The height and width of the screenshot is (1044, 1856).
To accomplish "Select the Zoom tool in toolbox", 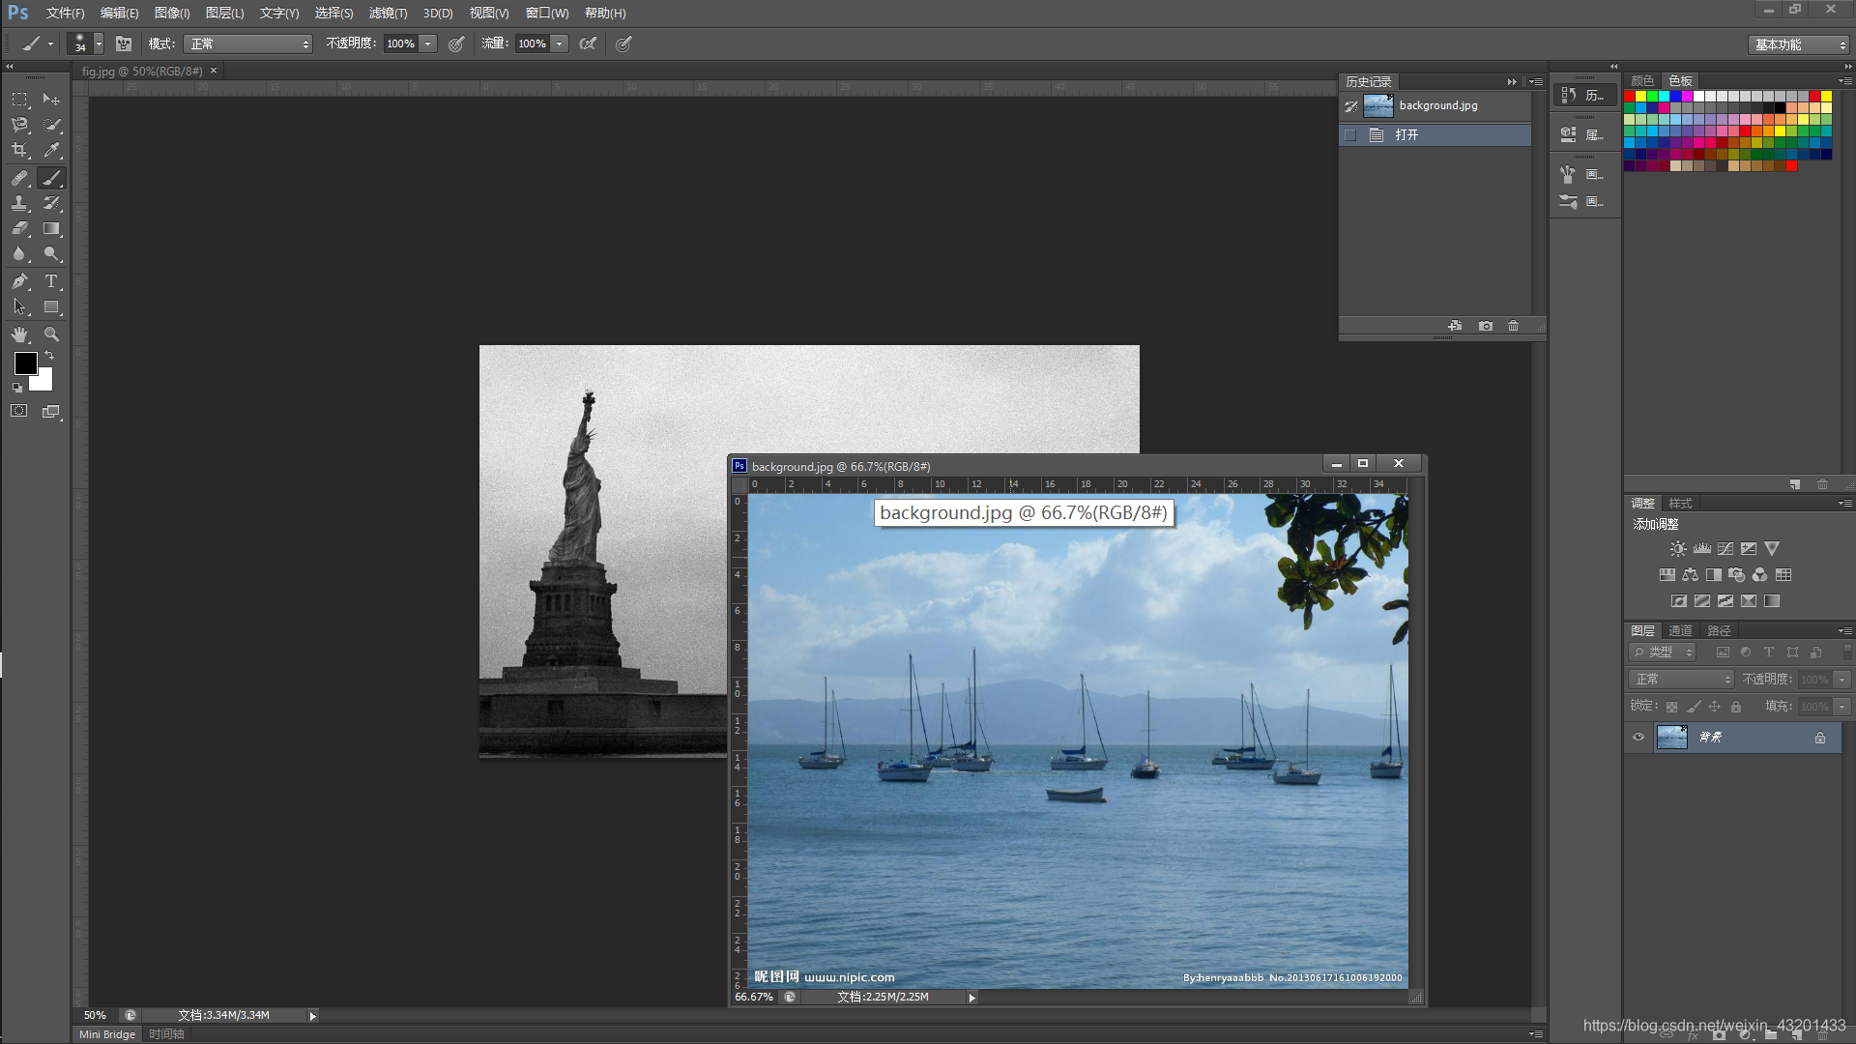I will [x=51, y=334].
